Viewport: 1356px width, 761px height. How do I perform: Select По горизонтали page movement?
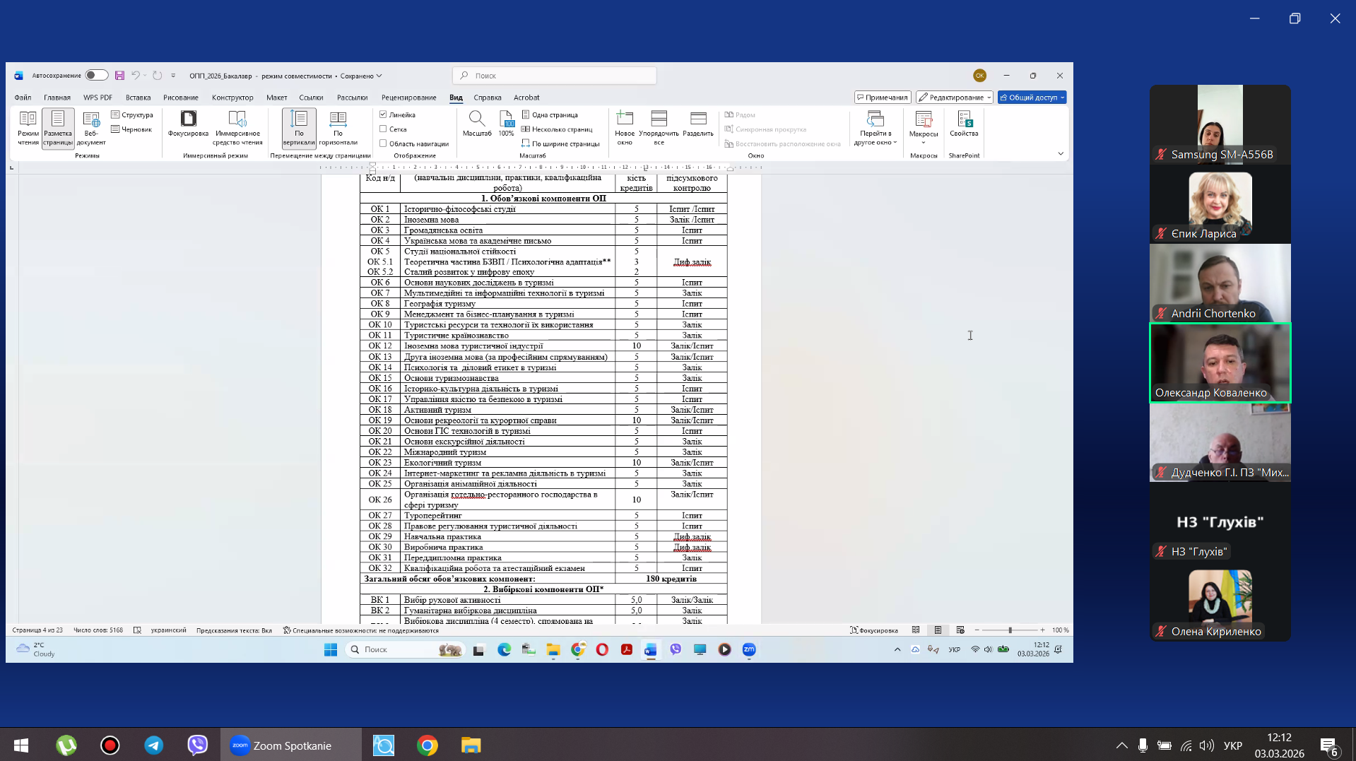338,127
